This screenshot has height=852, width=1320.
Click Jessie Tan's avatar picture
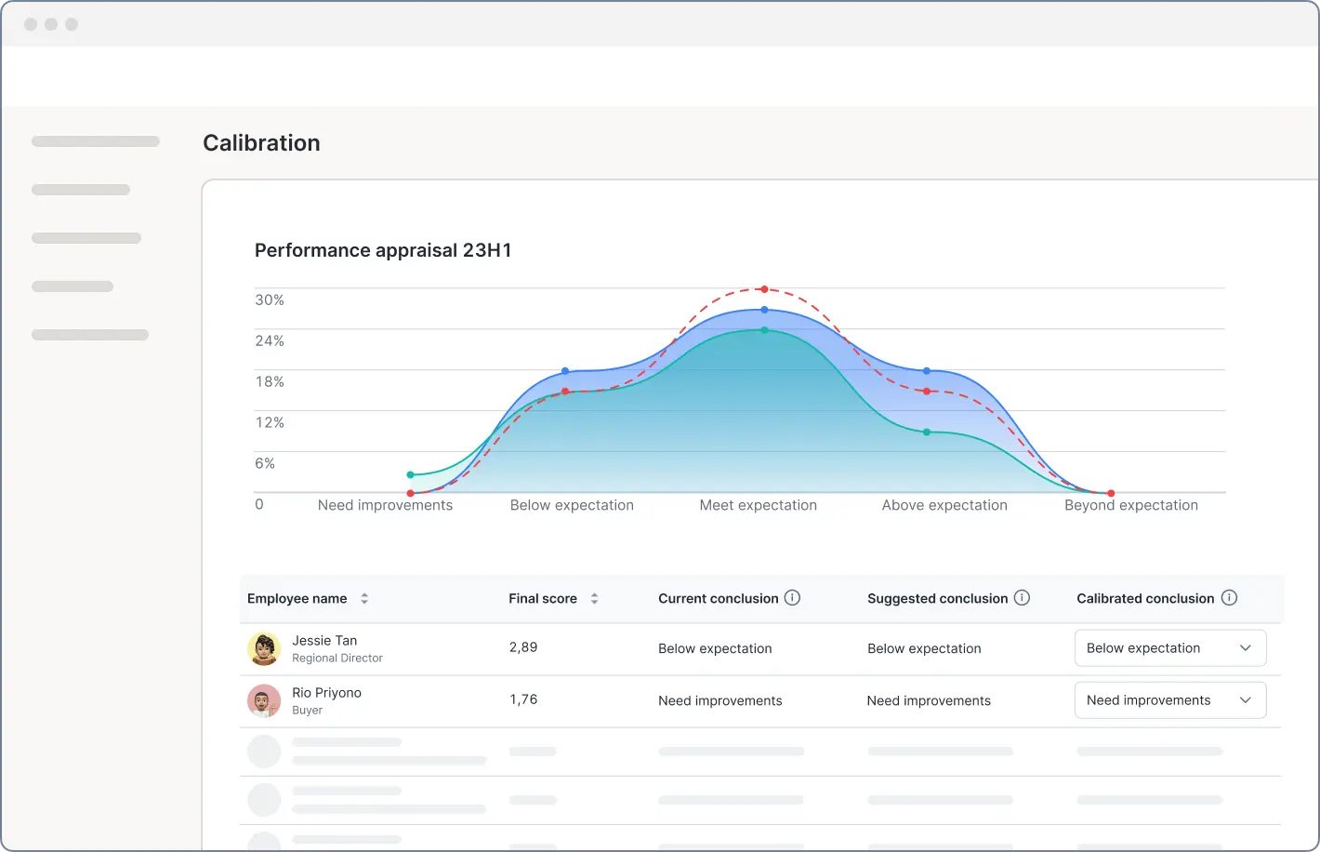264,648
